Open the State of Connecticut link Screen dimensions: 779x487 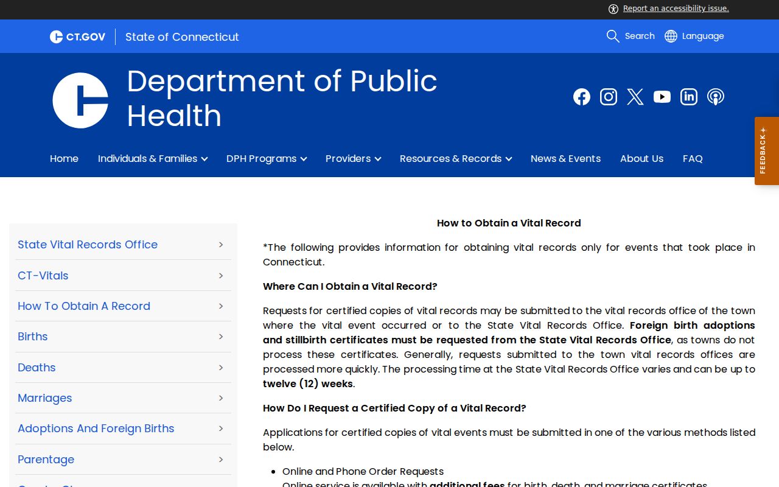point(182,37)
